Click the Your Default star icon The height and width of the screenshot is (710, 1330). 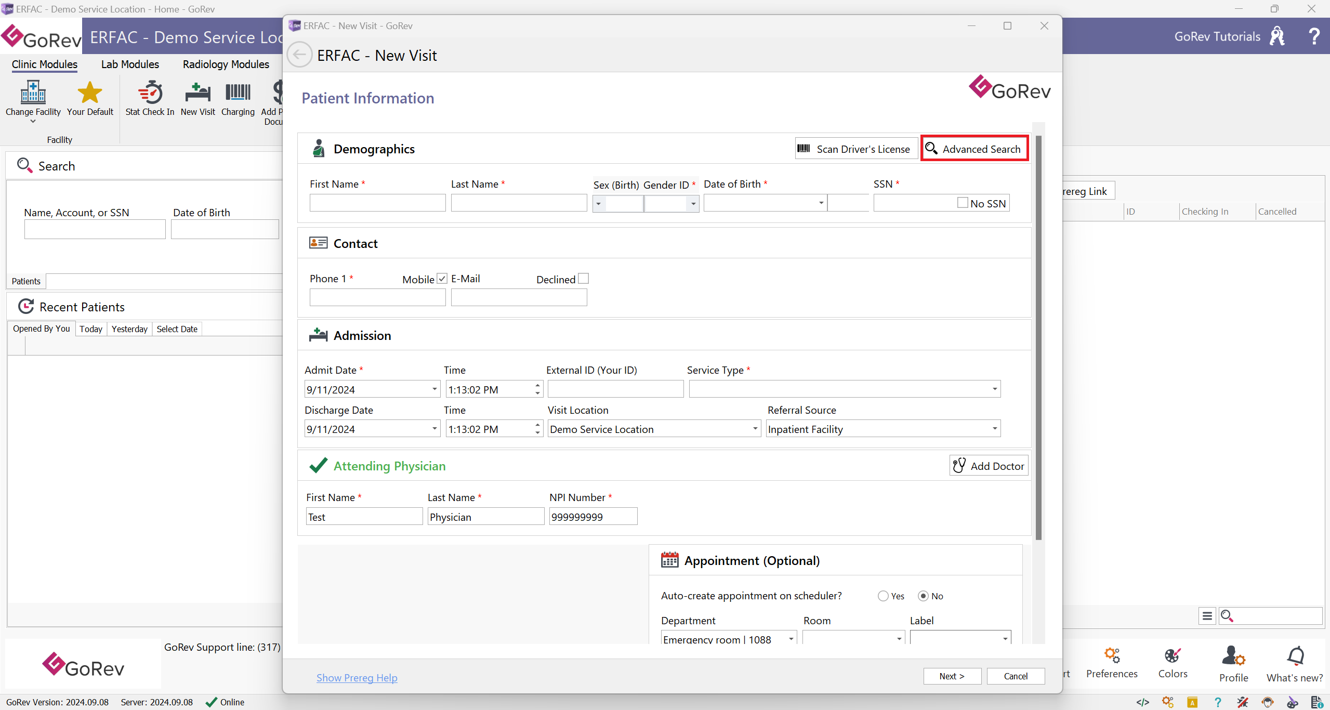(x=89, y=93)
